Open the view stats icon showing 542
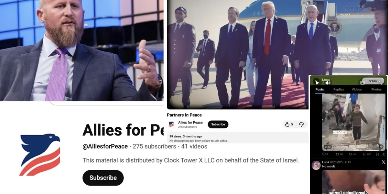The height and width of the screenshot is (194, 388). point(364,154)
